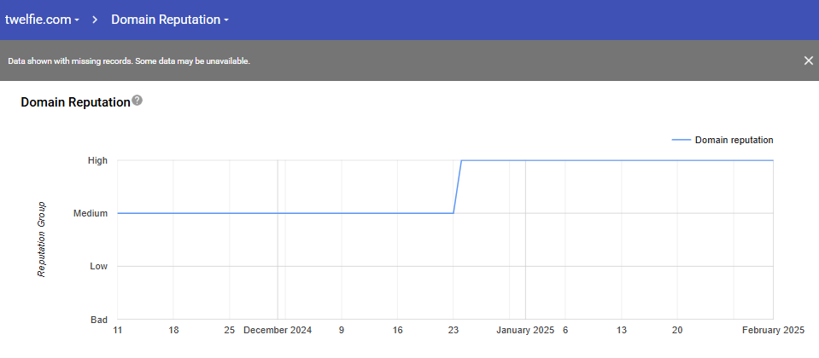The image size is (819, 358).
Task: Select the January 2025 axis label
Action: (525, 330)
